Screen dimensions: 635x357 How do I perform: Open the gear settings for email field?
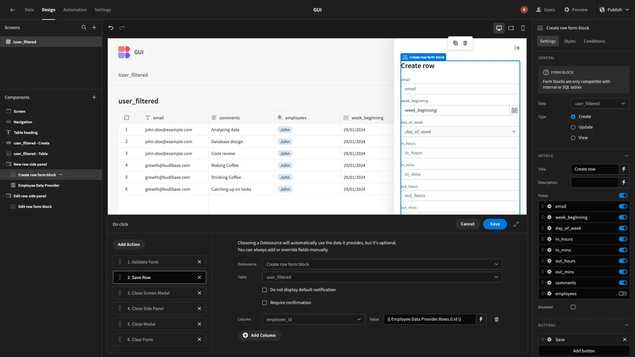549,206
